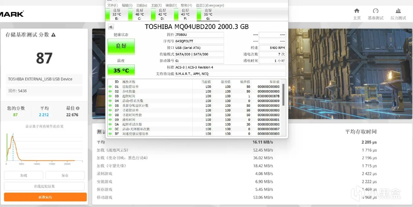The image size is (413, 207).
Task: Select SMART row 01 读取错误率
Action: pyautogui.click(x=195, y=87)
